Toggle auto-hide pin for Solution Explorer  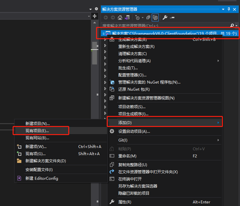[229, 9]
